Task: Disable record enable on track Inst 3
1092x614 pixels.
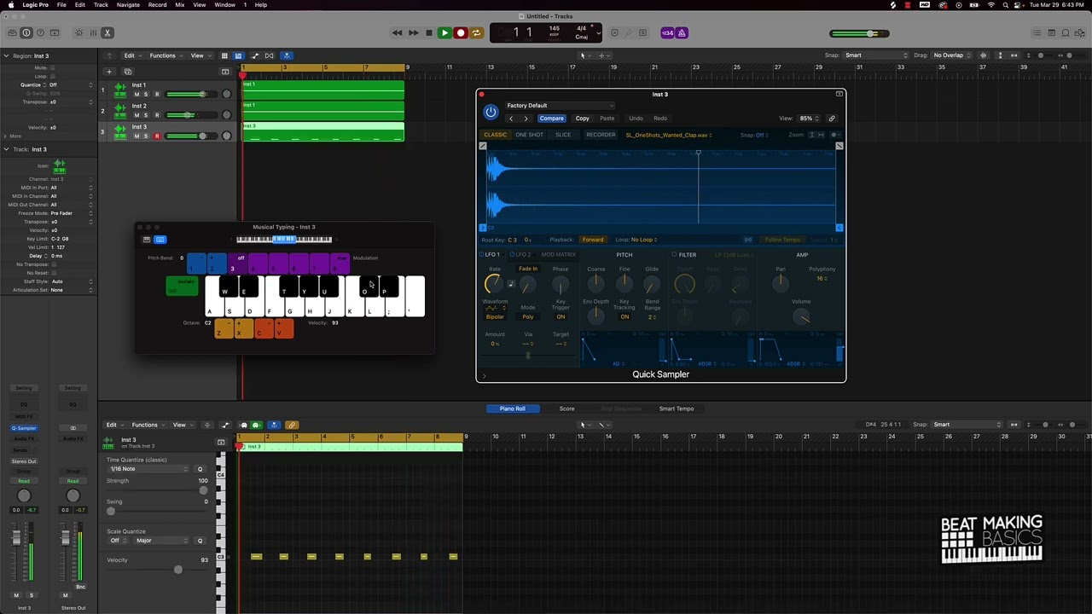Action: [x=157, y=136]
